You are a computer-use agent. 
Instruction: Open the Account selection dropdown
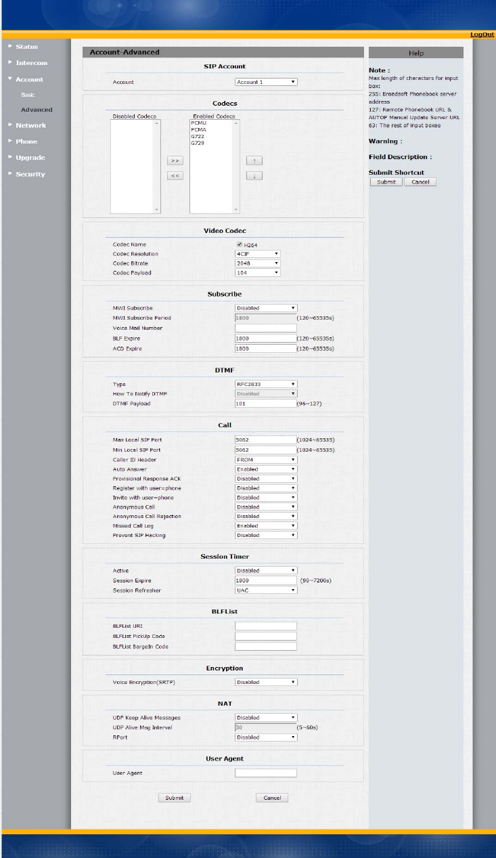[x=266, y=82]
